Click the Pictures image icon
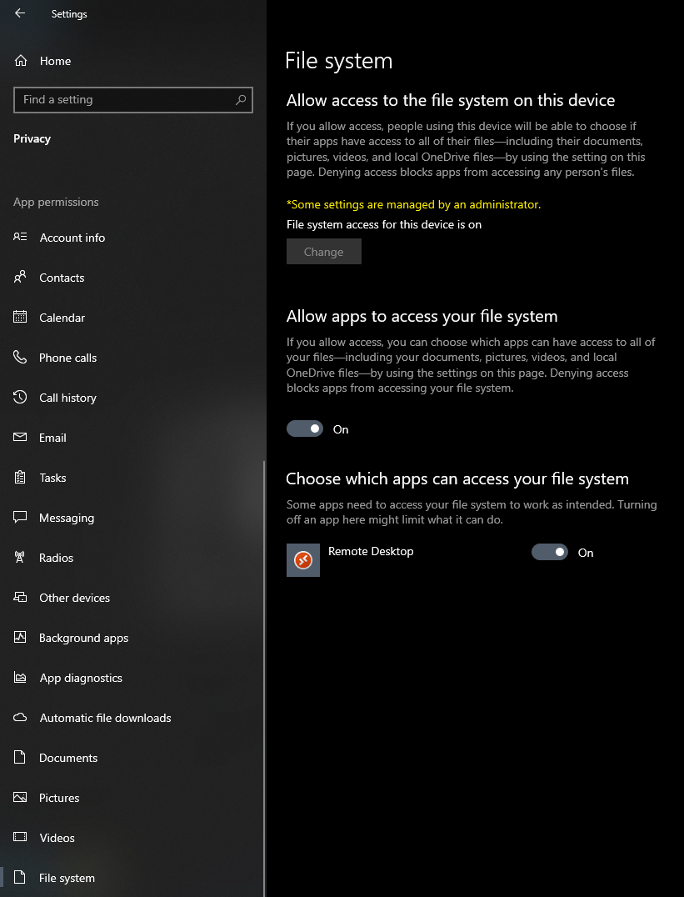 (20, 798)
